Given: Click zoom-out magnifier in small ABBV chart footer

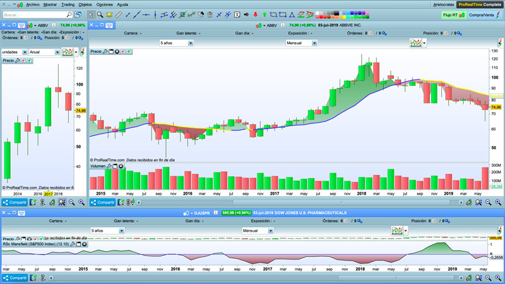Looking at the screenshot, I should coord(71,202).
